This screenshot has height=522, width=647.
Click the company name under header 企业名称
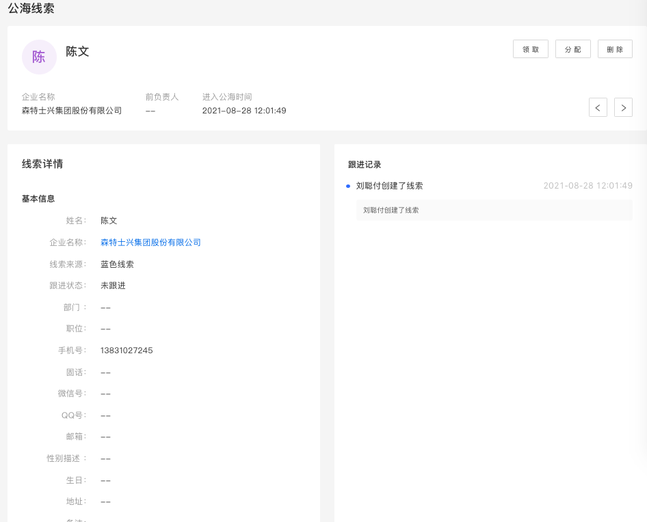[x=72, y=111]
